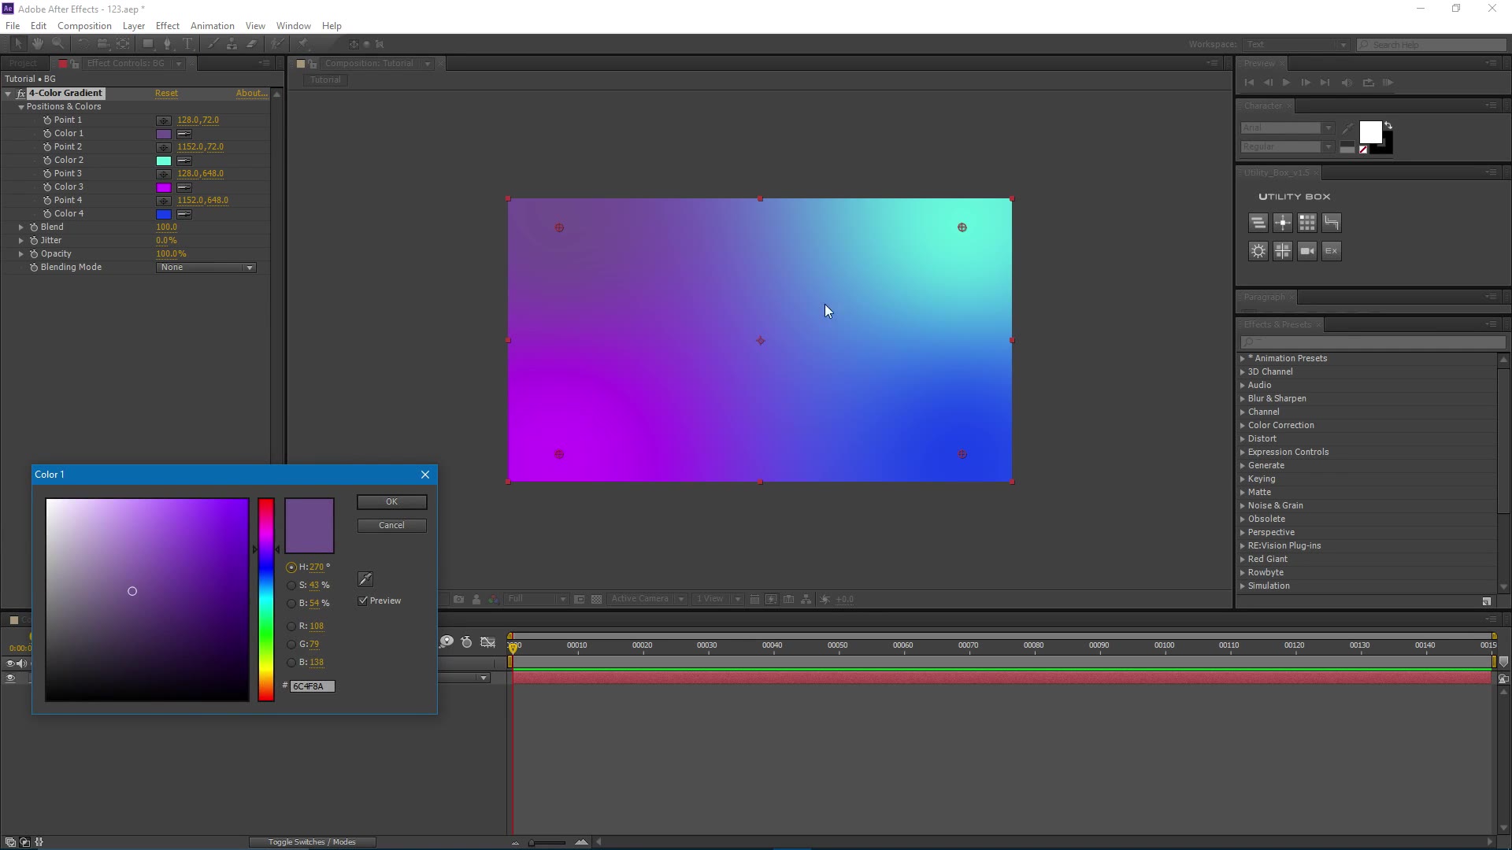This screenshot has width=1512, height=850.
Task: Select the S saturation radio button
Action: pyautogui.click(x=291, y=586)
